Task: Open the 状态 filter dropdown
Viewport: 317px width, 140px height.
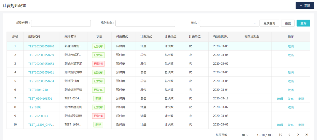Action: [x=229, y=23]
